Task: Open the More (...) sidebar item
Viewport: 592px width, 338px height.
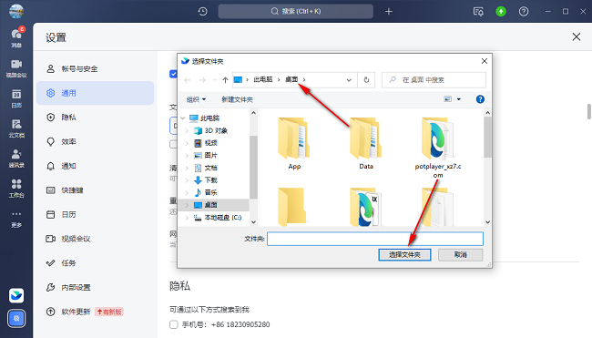Action: coord(16,219)
